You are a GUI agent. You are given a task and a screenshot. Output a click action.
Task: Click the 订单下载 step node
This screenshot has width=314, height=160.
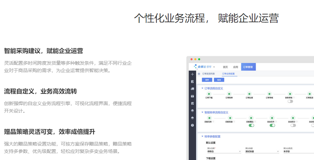[209, 94]
